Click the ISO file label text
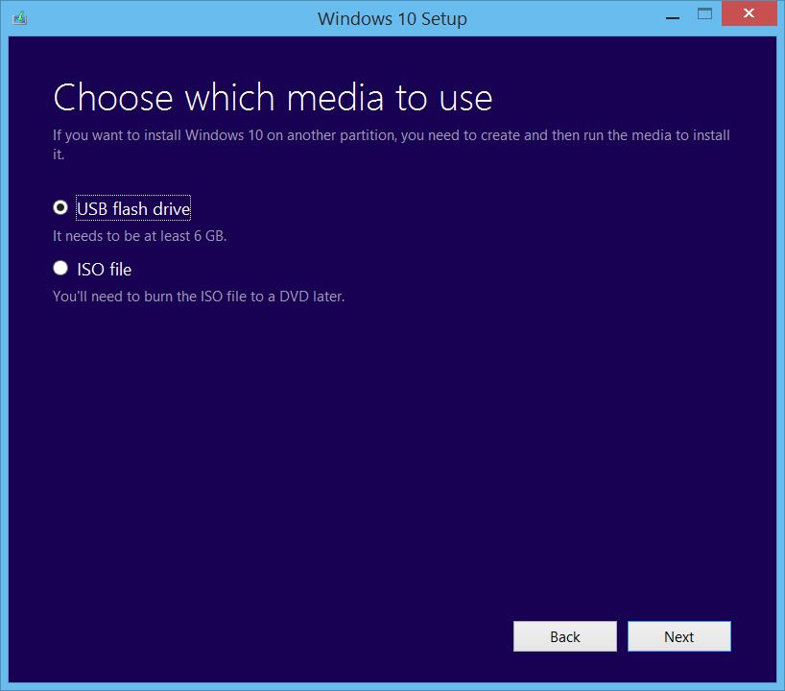 point(102,269)
